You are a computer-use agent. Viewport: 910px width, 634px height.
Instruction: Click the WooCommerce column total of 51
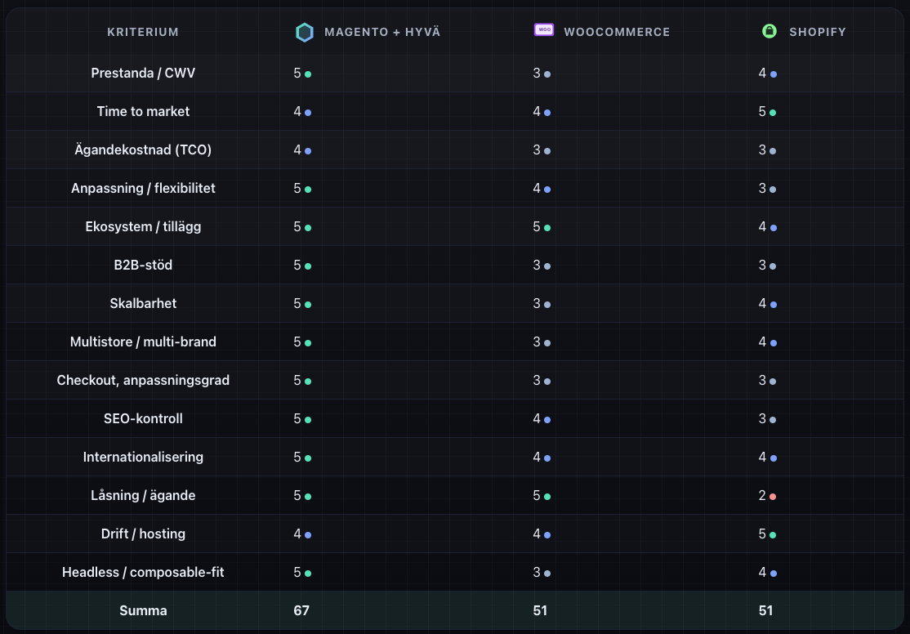(540, 610)
